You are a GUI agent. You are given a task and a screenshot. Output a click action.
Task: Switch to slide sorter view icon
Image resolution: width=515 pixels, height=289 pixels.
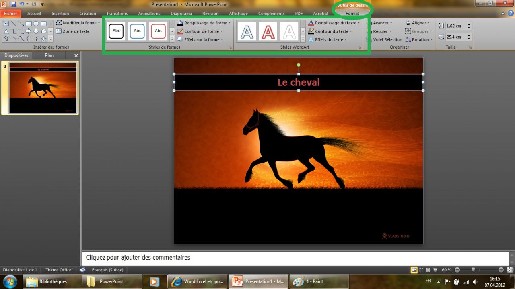coord(421,270)
